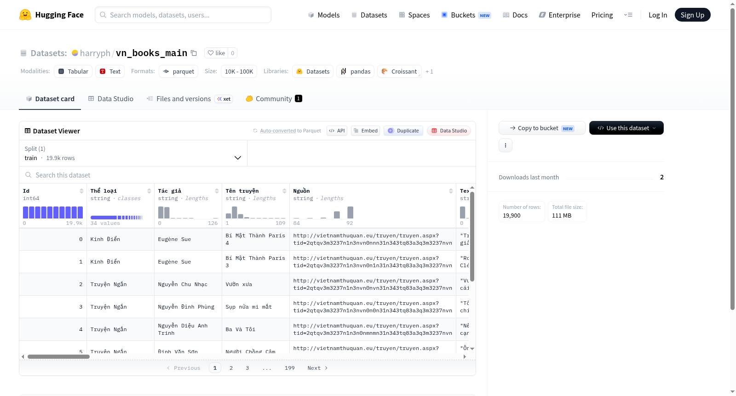Click the Duplicate button

click(403, 131)
